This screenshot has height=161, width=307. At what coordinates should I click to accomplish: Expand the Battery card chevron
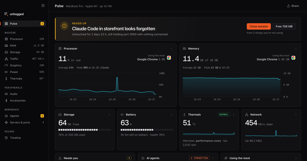tap(171, 115)
